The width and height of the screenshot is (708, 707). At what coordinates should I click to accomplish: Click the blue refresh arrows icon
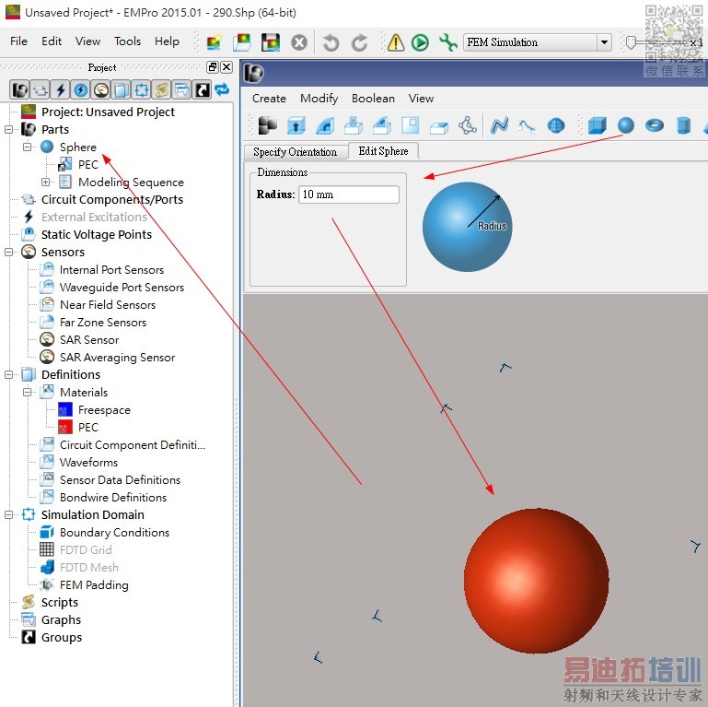click(222, 89)
